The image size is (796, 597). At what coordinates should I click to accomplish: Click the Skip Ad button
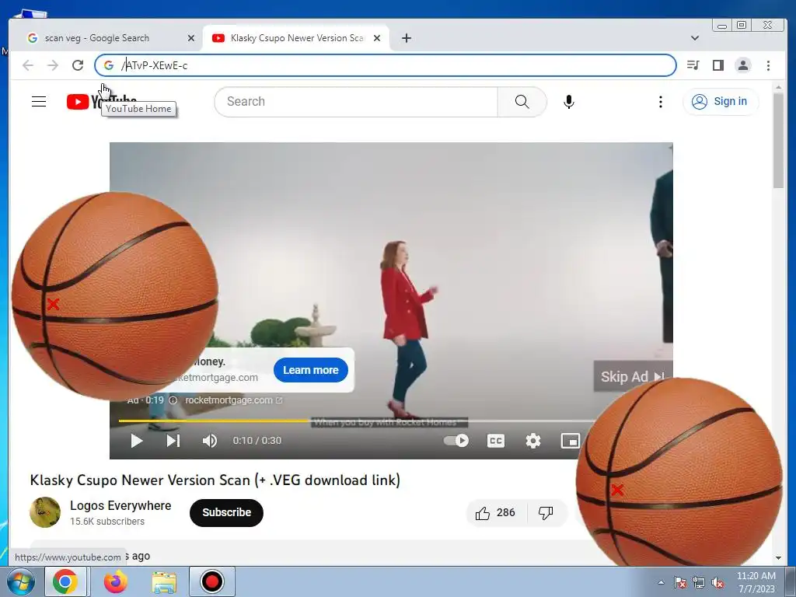pyautogui.click(x=633, y=377)
